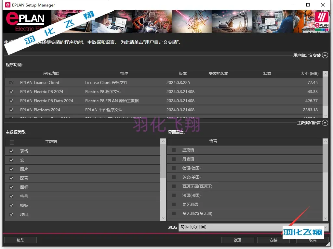Image resolution: width=333 pixels, height=249 pixels.
Task: Click the EPLAN app icon in title bar
Action: pyautogui.click(x=7, y=5)
